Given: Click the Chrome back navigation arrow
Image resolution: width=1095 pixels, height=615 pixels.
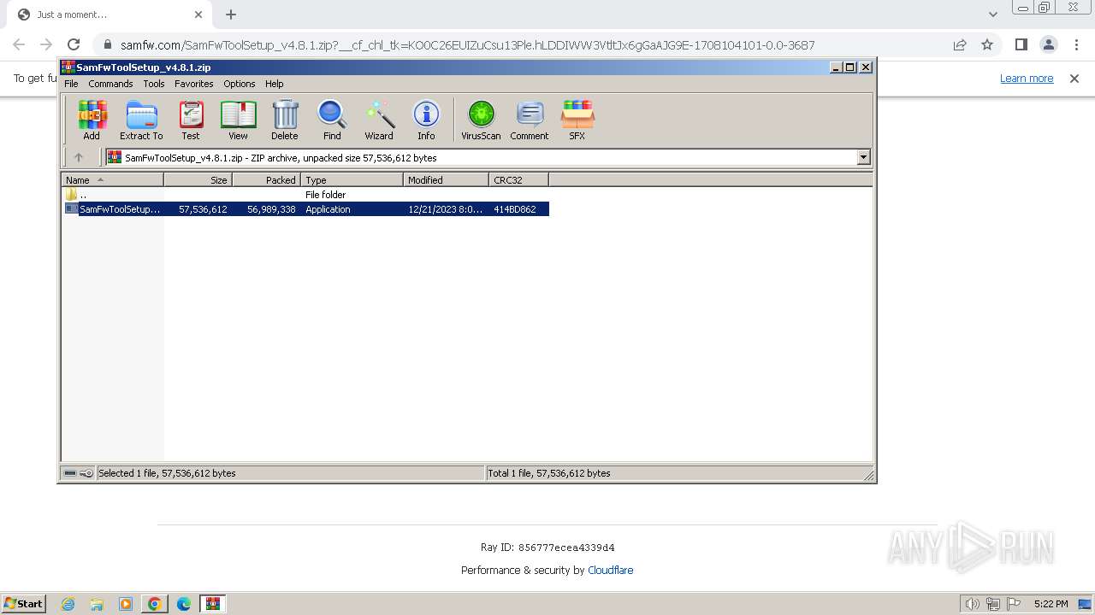Looking at the screenshot, I should (19, 44).
